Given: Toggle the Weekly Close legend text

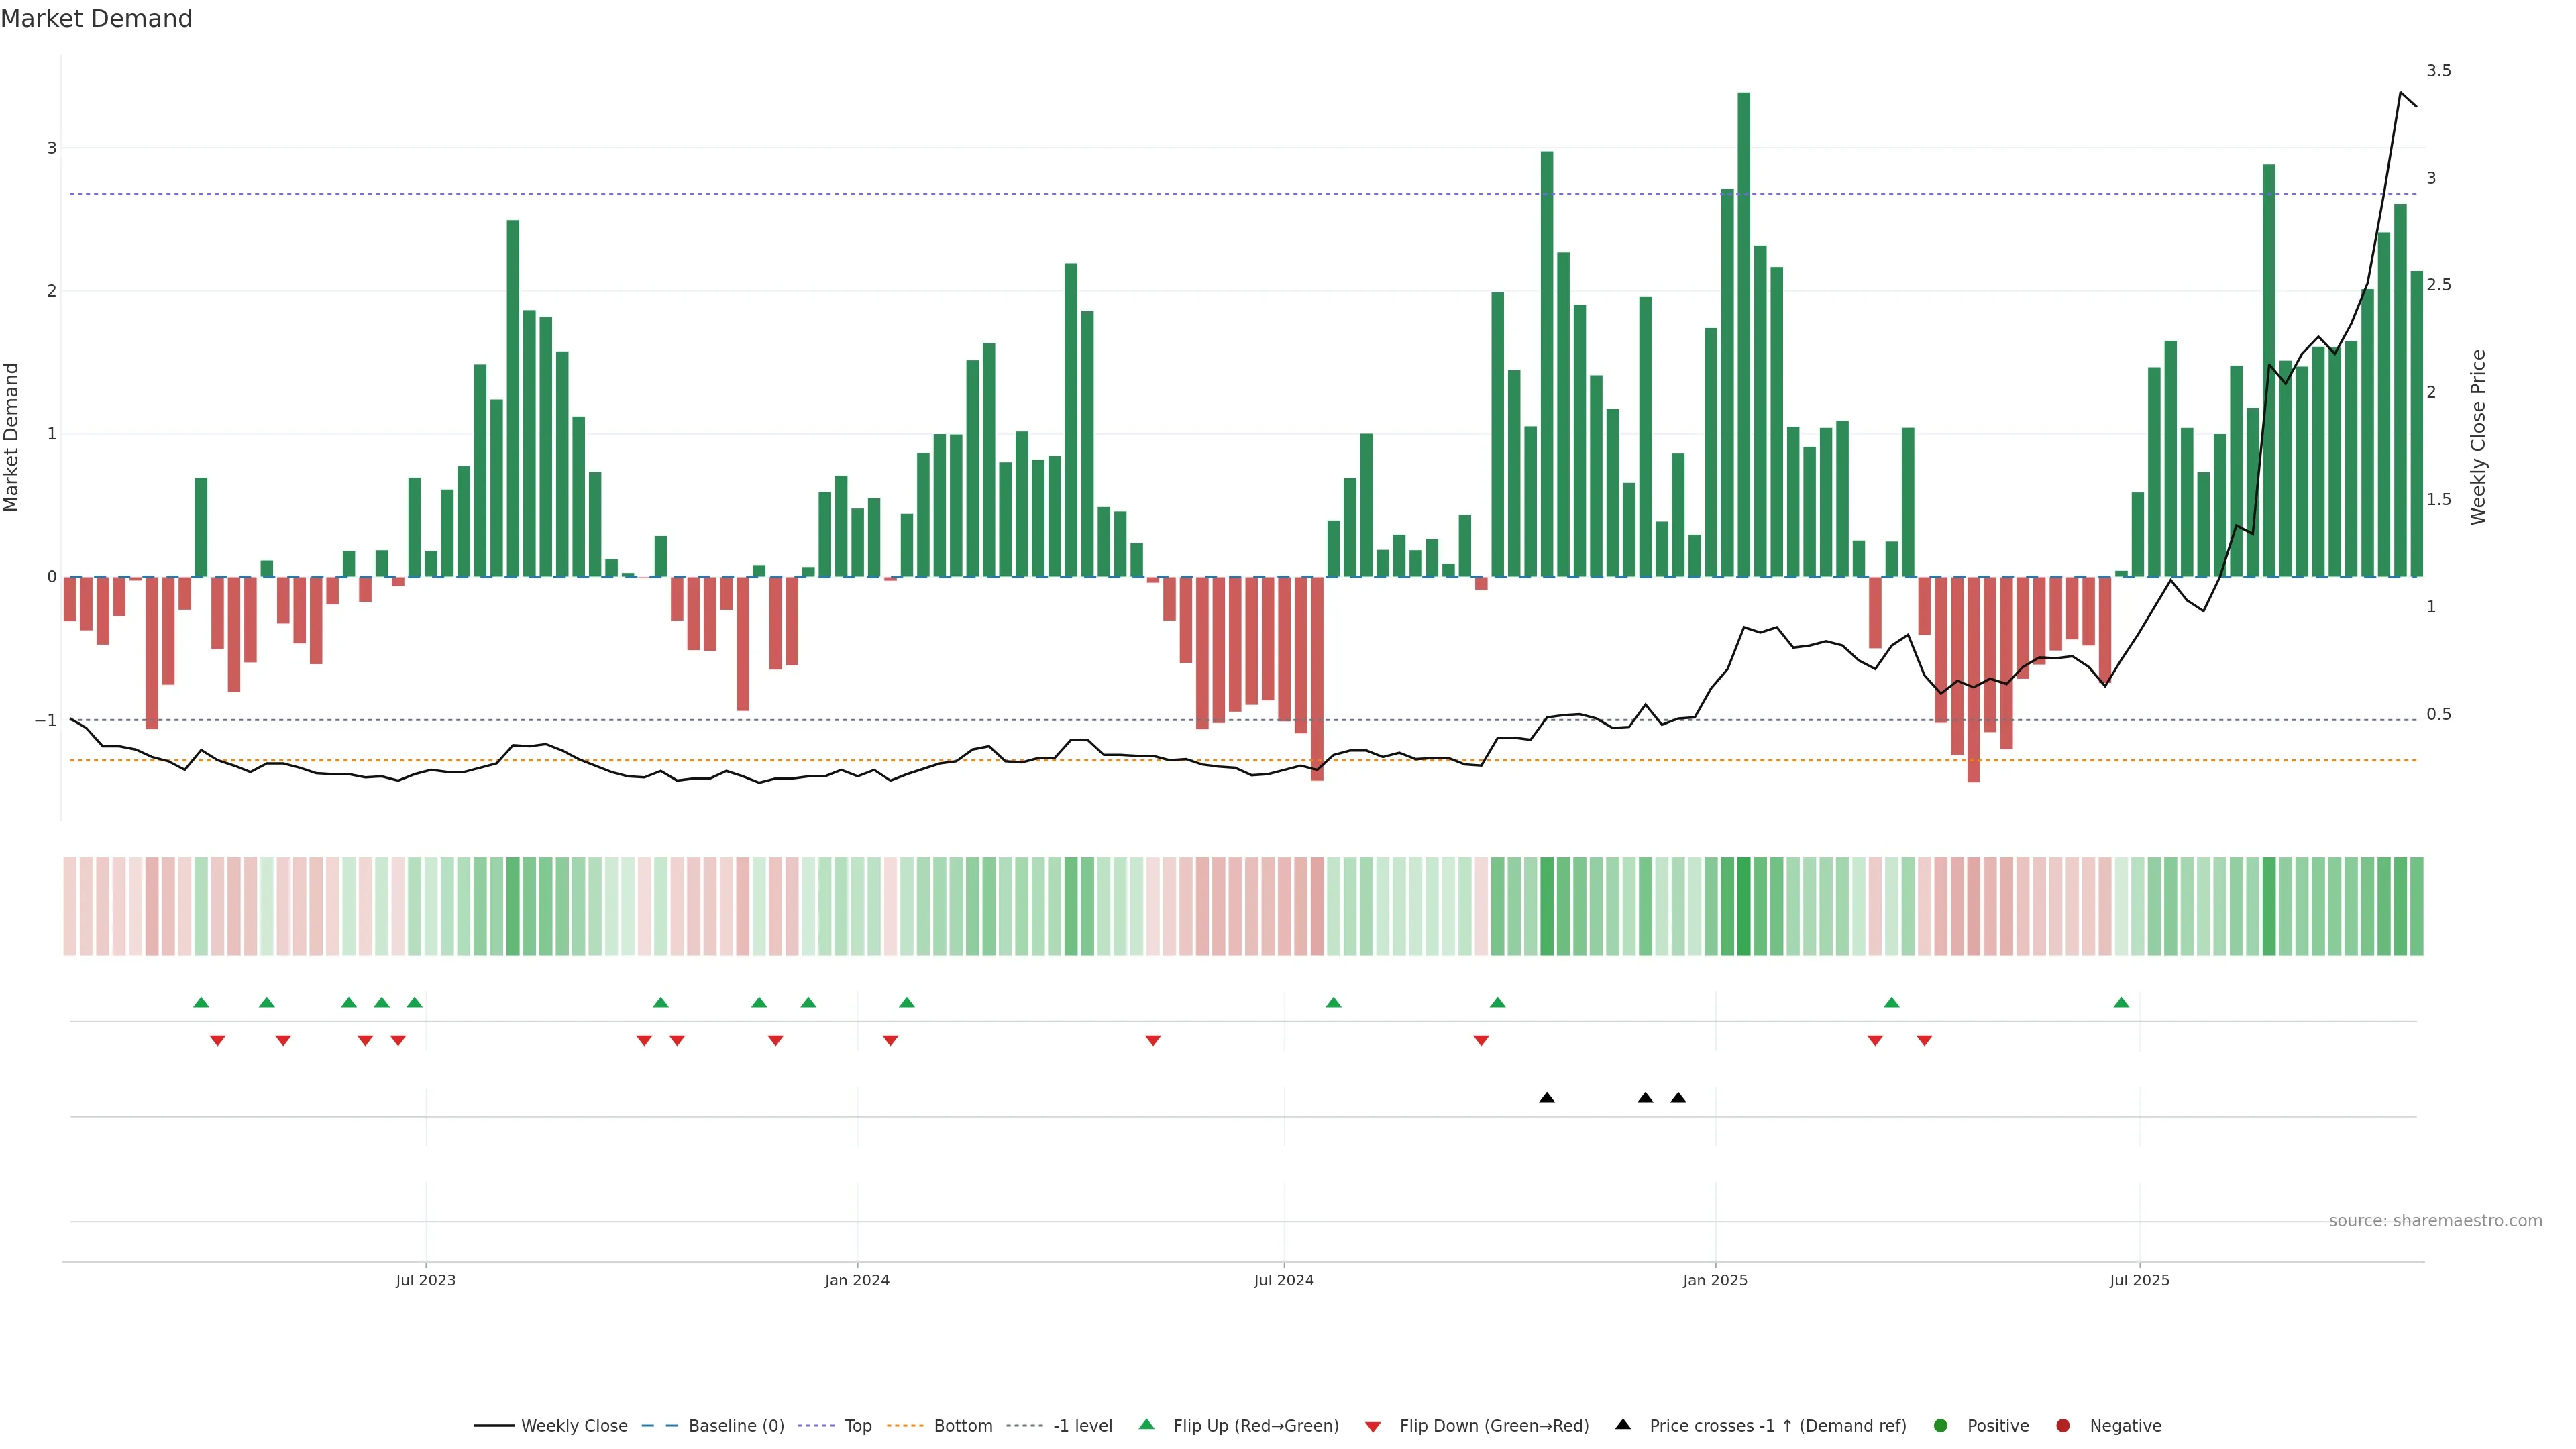Looking at the screenshot, I should [x=574, y=1425].
